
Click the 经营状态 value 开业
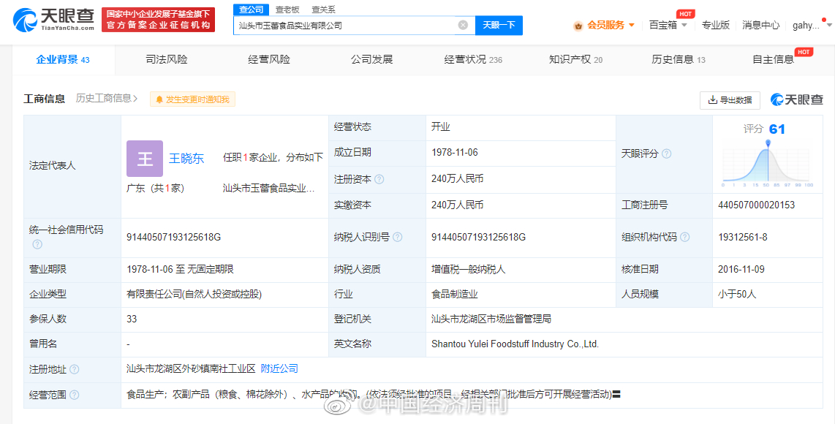(440, 126)
